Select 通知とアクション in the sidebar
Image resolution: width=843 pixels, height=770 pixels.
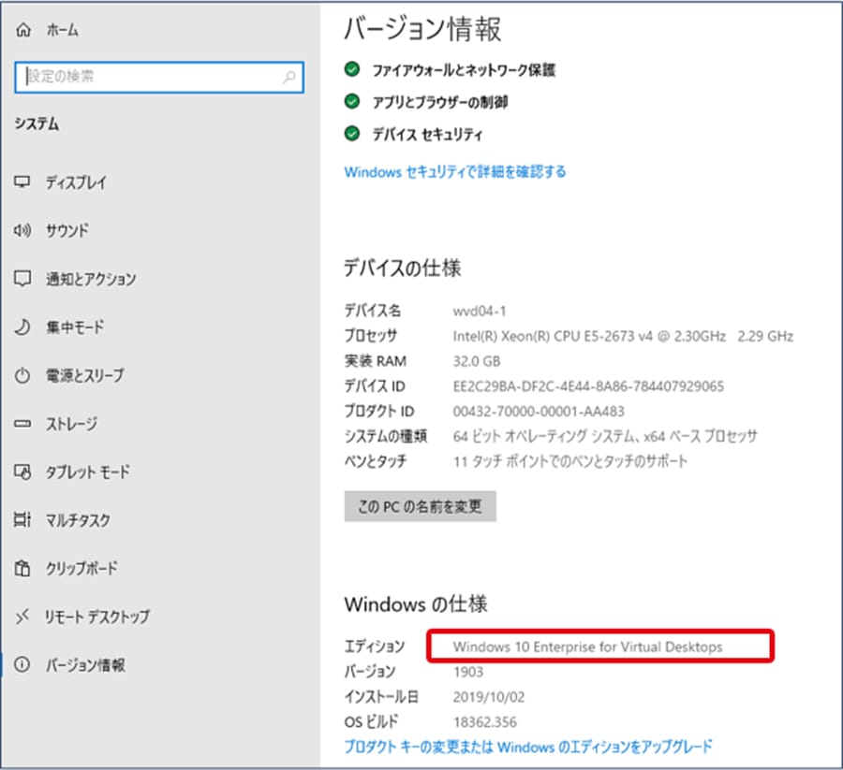click(x=91, y=279)
